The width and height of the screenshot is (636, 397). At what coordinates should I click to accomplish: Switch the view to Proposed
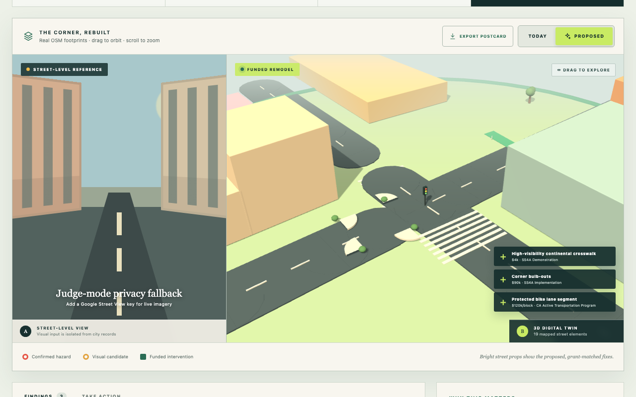coord(584,36)
